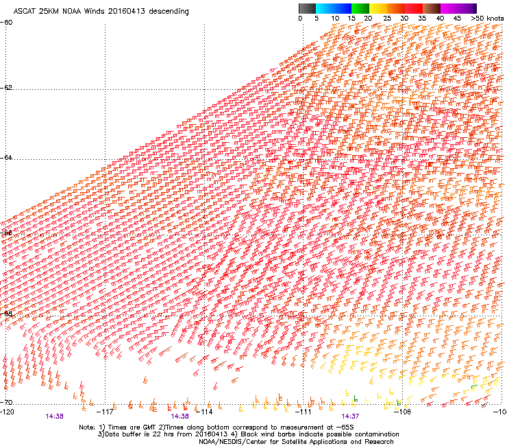Select the gray 0-5 knots color segment
This screenshot has width=507, height=446.
point(307,8)
